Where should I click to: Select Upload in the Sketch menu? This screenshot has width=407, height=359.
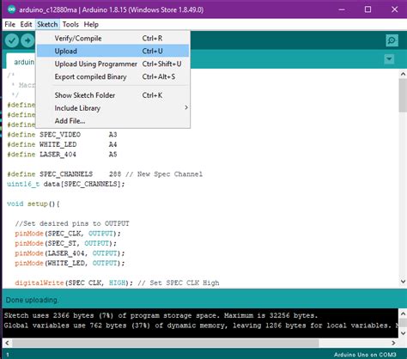point(112,51)
